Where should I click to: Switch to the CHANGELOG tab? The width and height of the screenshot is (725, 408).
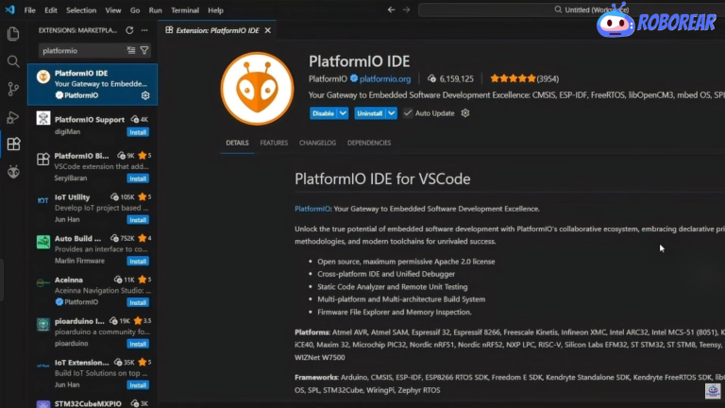(x=317, y=143)
